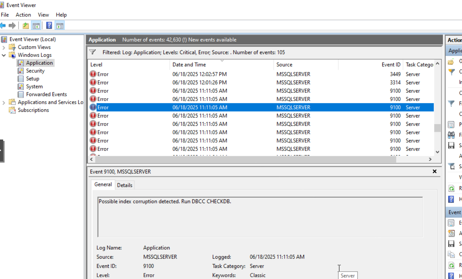This screenshot has height=279, width=462.
Task: Switch to the Details tab
Action: [125, 185]
